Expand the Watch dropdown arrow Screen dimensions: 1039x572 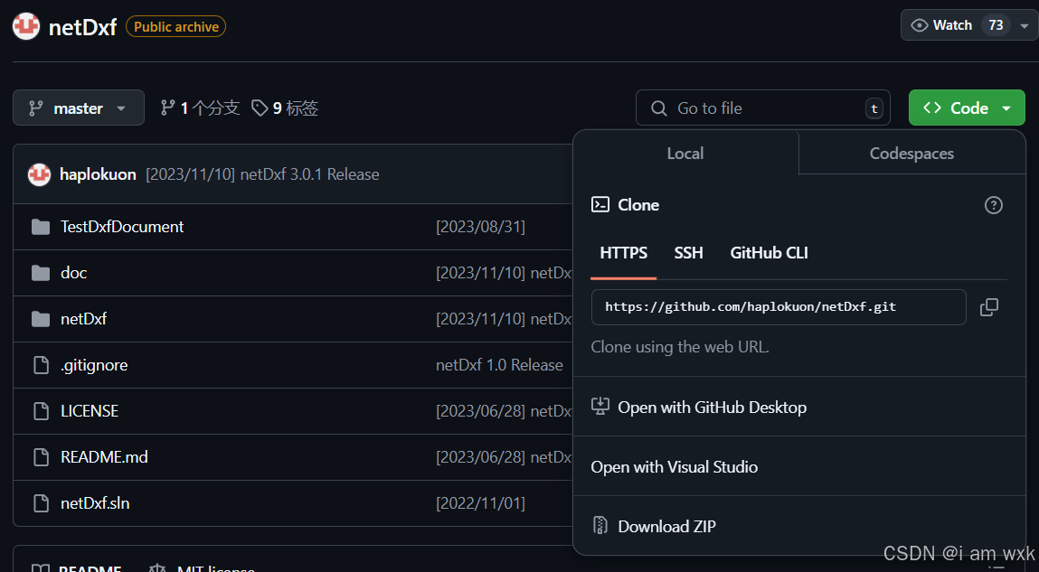tap(1025, 26)
